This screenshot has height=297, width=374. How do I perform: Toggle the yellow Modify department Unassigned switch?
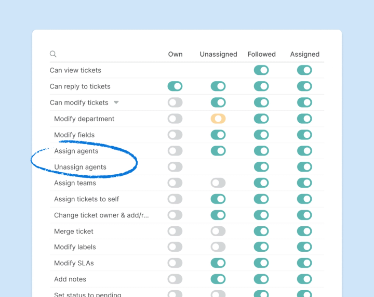tap(218, 119)
